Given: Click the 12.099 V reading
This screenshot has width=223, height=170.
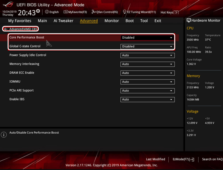Looking at the screenshot, I should pos(192,123).
